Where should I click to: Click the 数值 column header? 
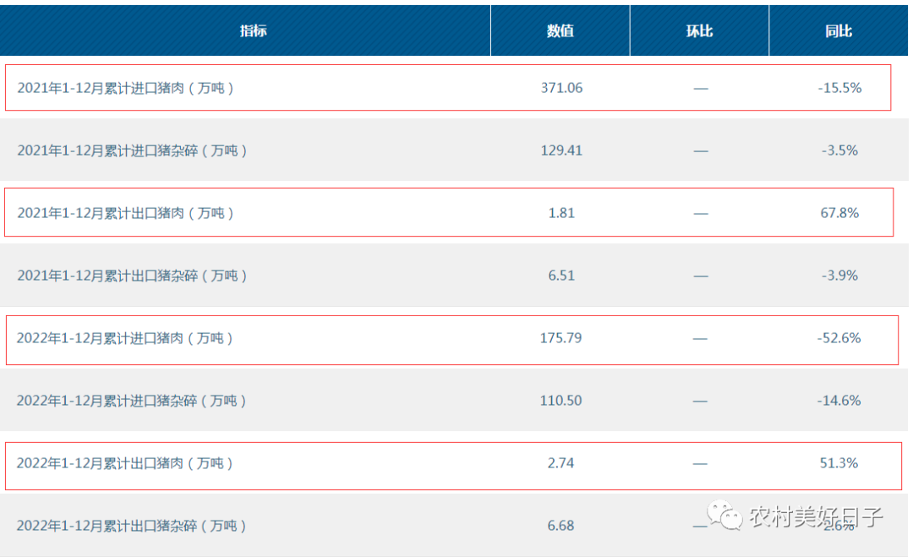(560, 31)
